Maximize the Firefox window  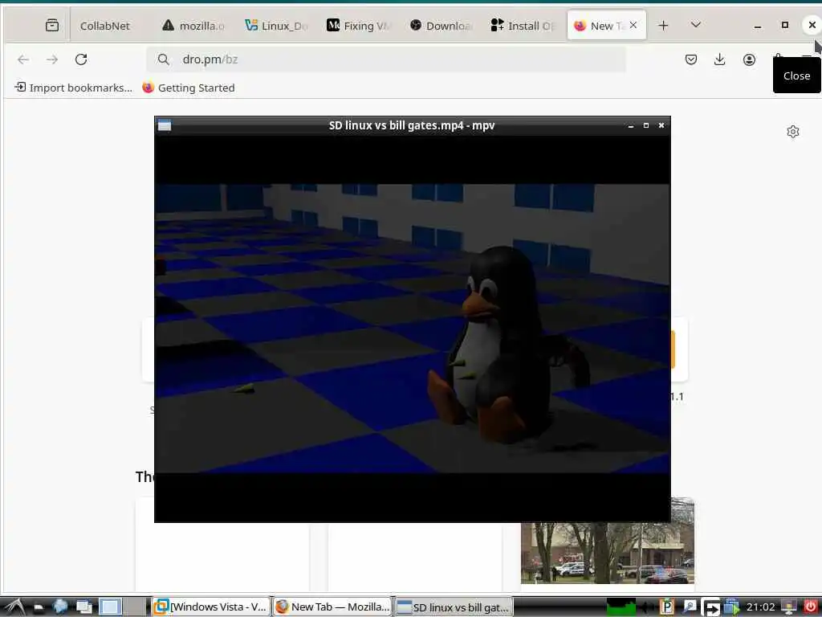pyautogui.click(x=785, y=25)
